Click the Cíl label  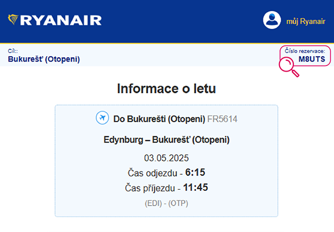pyautogui.click(x=13, y=51)
